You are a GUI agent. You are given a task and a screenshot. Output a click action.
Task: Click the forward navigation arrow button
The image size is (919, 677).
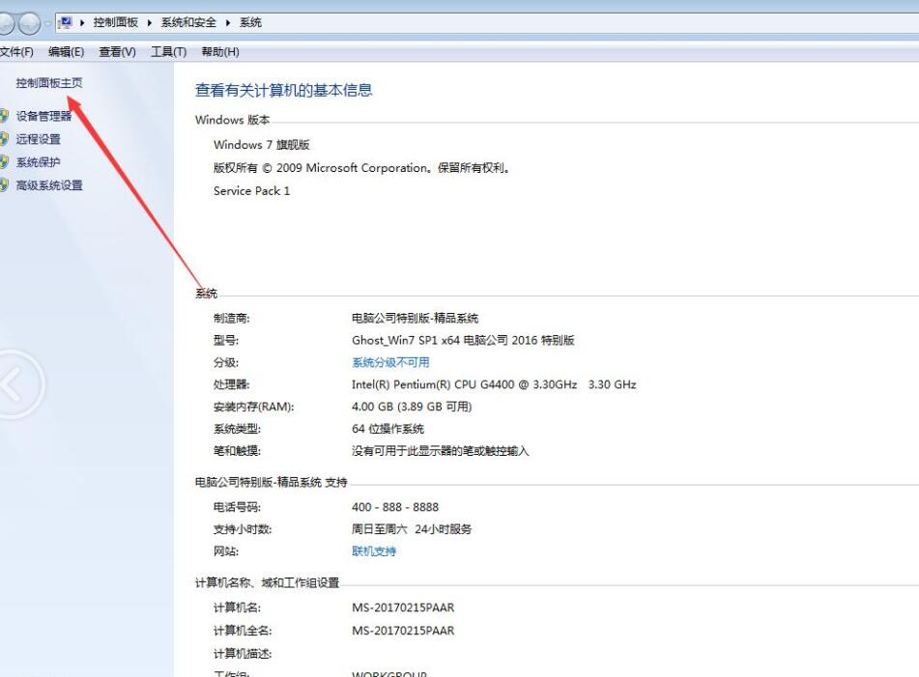point(29,23)
